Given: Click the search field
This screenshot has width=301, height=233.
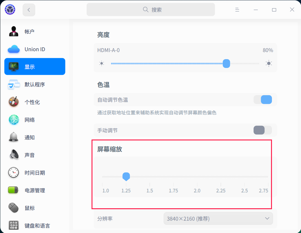Looking at the screenshot, I should (x=151, y=10).
